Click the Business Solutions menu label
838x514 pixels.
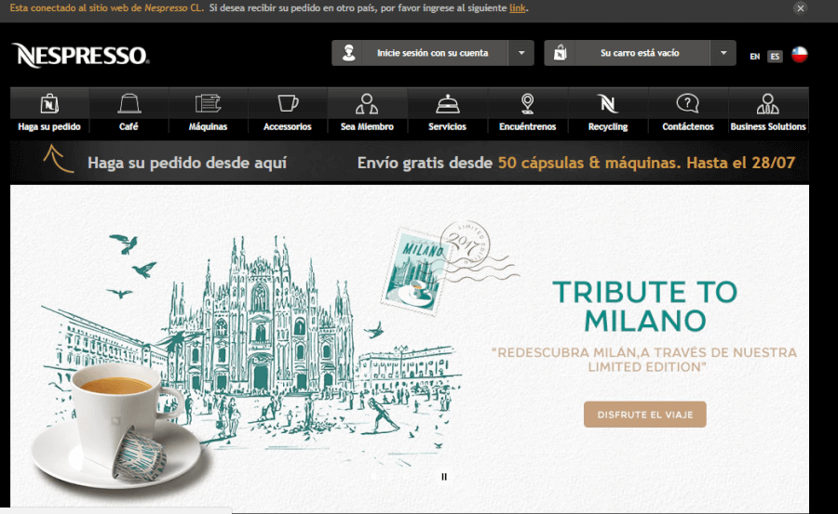pos(768,126)
